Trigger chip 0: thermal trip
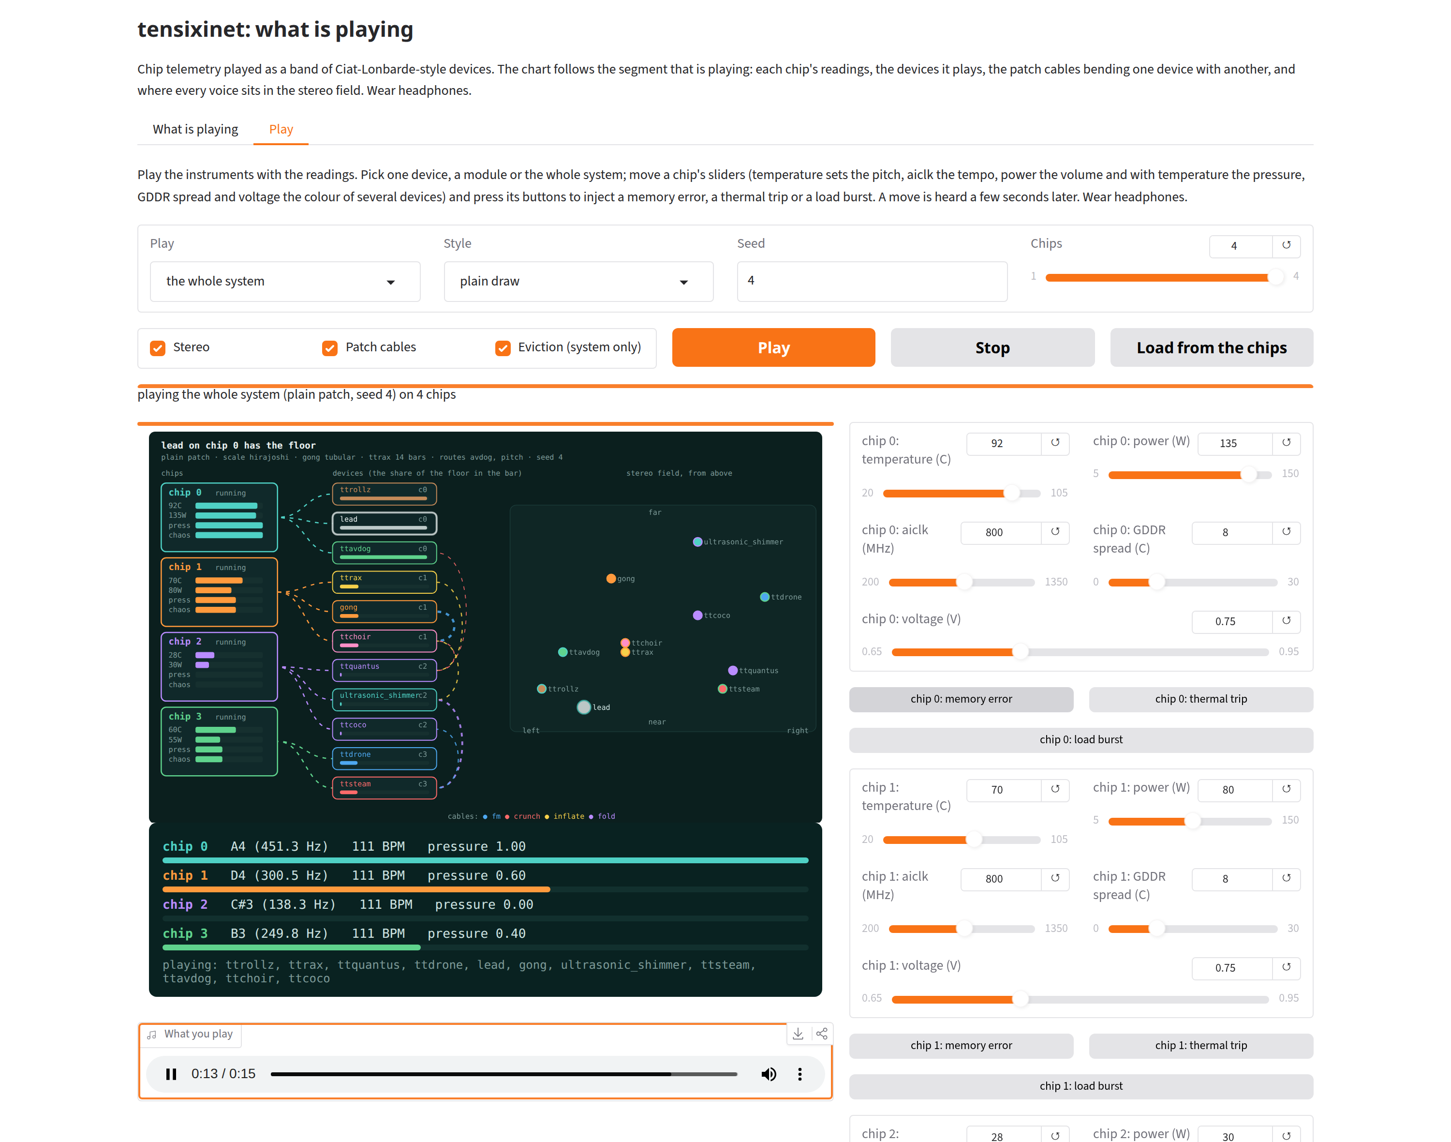1451x1142 pixels. pos(1201,699)
